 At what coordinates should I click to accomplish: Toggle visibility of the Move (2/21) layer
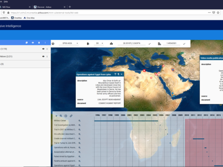(43, 57)
